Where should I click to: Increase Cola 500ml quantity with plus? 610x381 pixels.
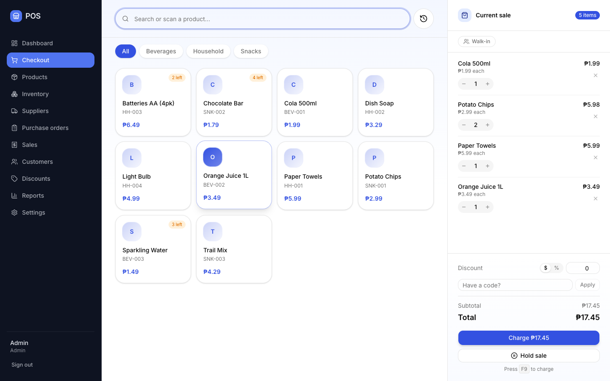tap(488, 84)
